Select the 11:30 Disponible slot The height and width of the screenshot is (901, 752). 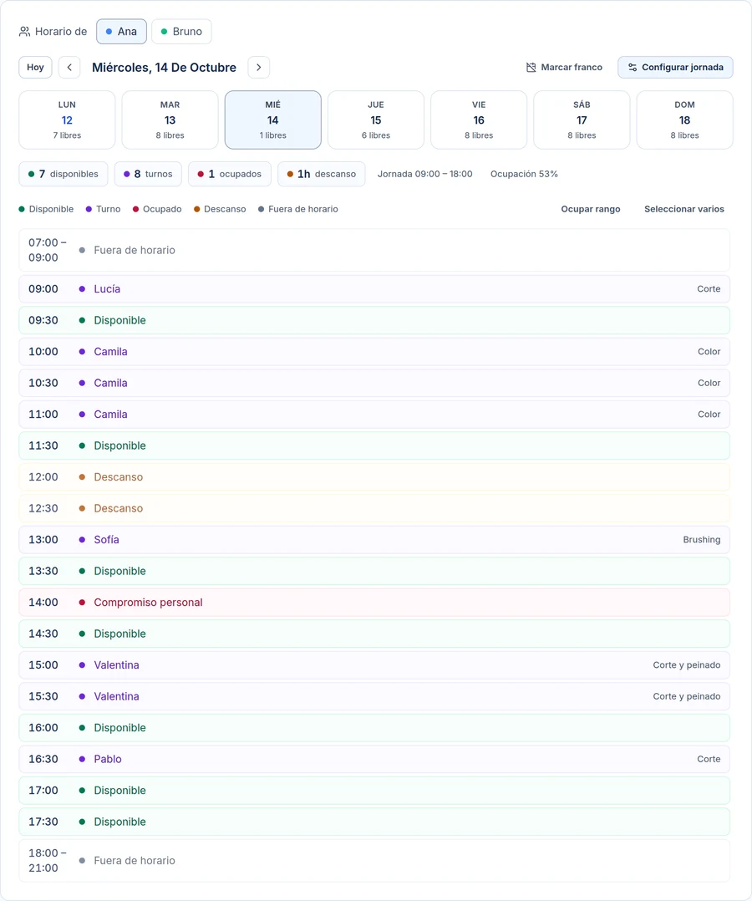(x=374, y=445)
